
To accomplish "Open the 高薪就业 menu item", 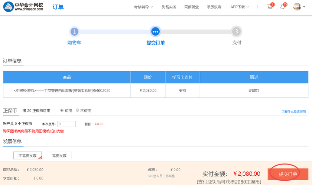I will (x=191, y=7).
